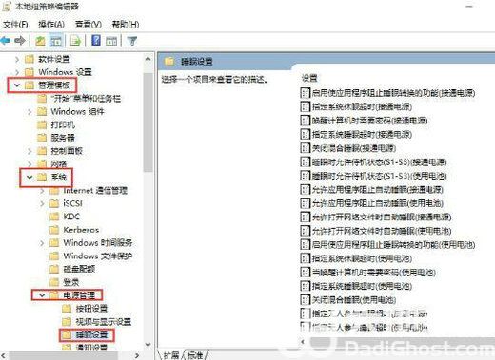Click the 设置 column header
Image resolution: width=495 pixels, height=360 pixels.
[x=309, y=78]
